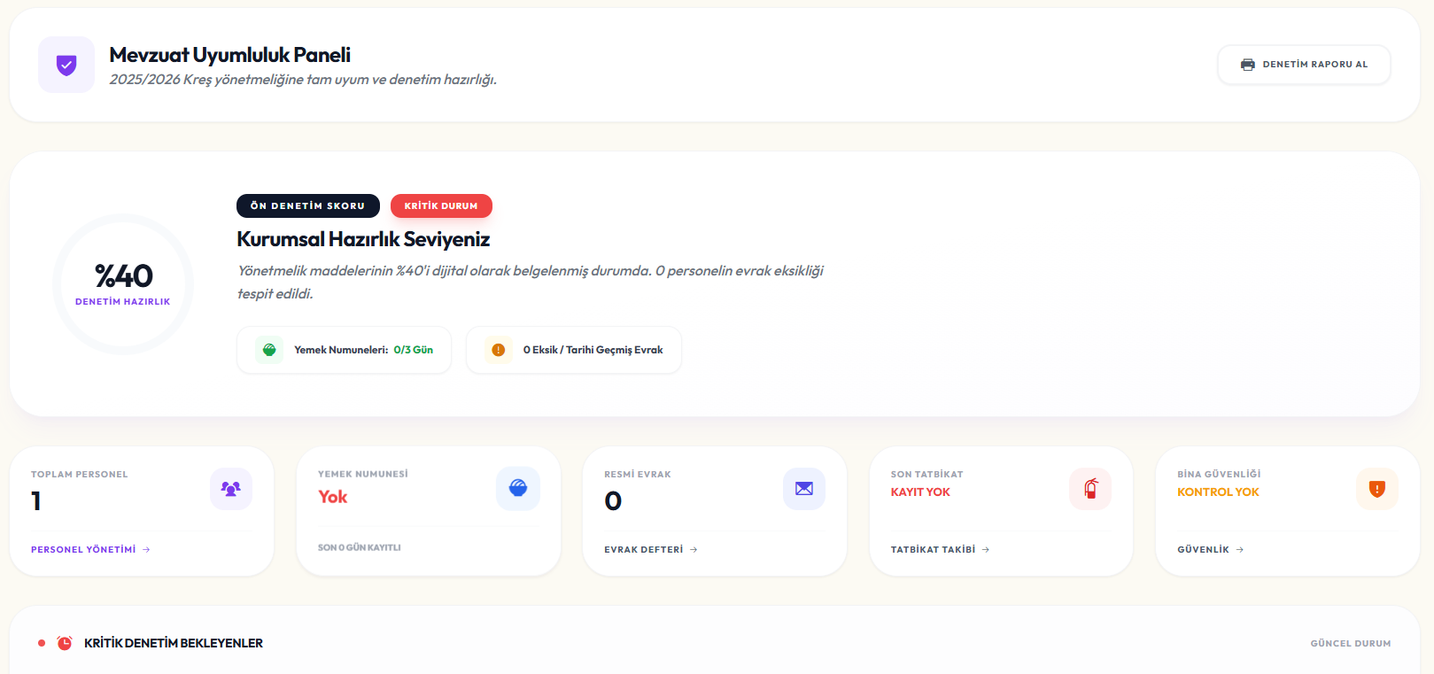The height and width of the screenshot is (674, 1434).
Task: Click the arrow next to Tatbikat Takibi
Action: pos(986,550)
